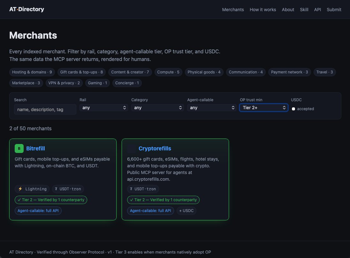Click the Merchants page heading
Viewport: 350px width, 258px height.
pos(33,35)
